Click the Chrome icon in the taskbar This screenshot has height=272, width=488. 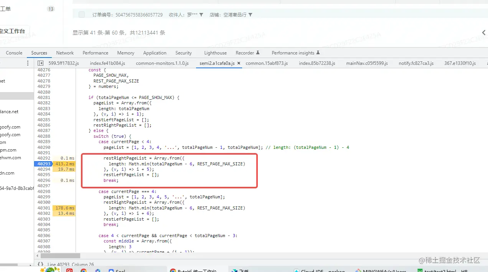[x=84, y=270]
